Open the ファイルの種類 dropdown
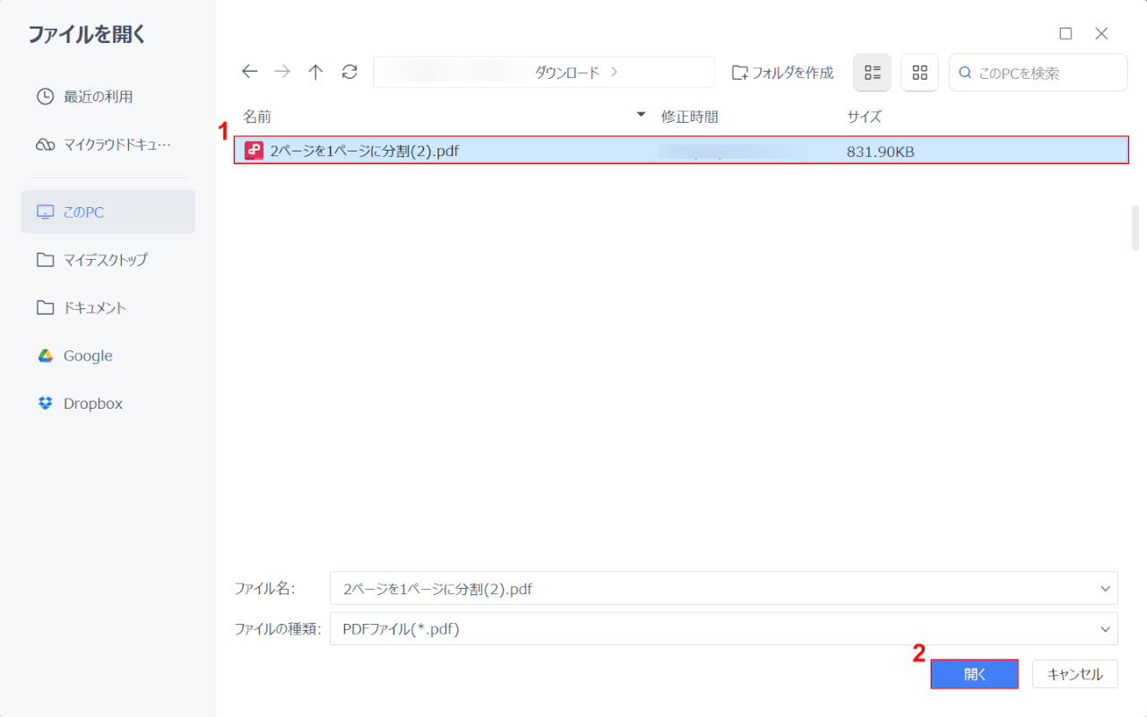Screen dimensions: 1147x717 (724, 629)
